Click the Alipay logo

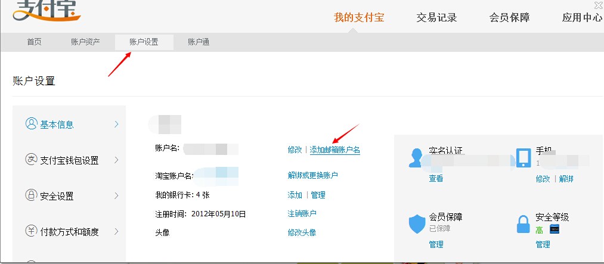point(47,10)
